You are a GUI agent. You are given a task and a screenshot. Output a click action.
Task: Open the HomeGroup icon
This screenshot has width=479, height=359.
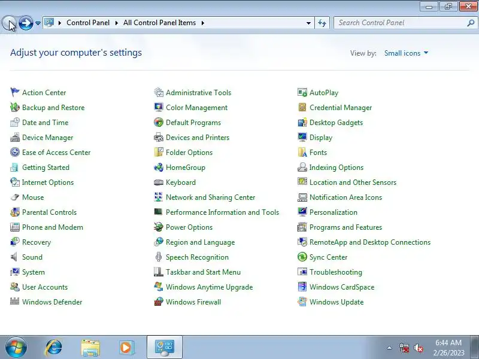coord(159,167)
